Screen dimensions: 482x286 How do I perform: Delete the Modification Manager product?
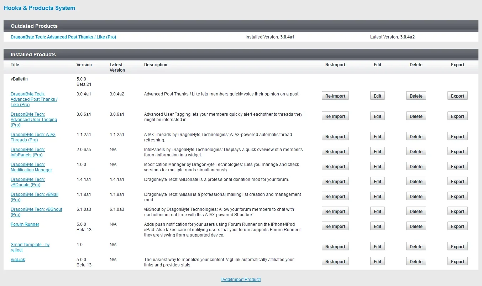point(416,166)
